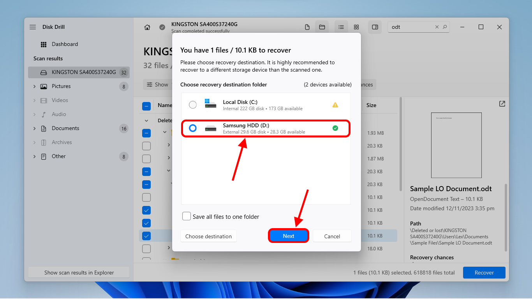Click the Windows logo Local Disk drive icon
Image resolution: width=532 pixels, height=299 pixels.
(x=211, y=104)
